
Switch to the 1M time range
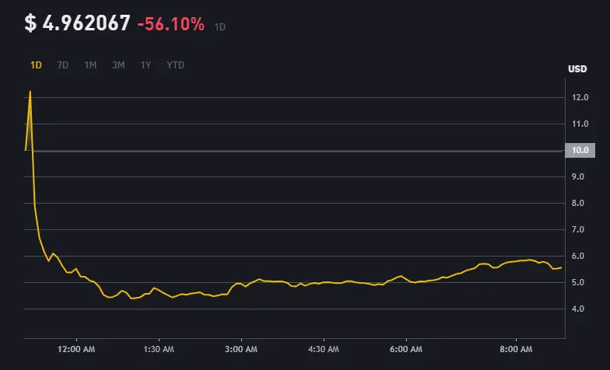90,65
